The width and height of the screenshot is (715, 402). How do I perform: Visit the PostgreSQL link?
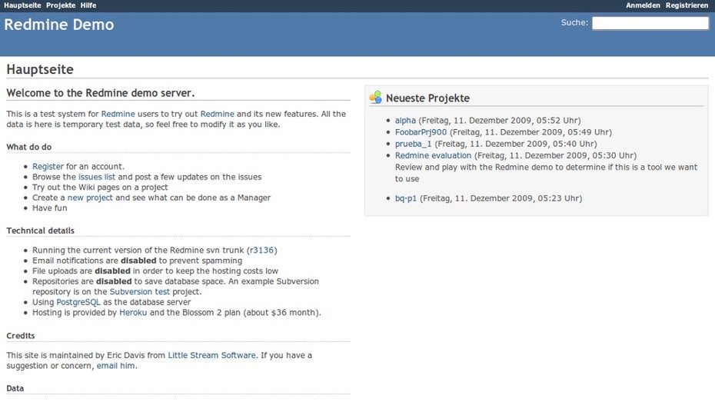click(x=78, y=302)
